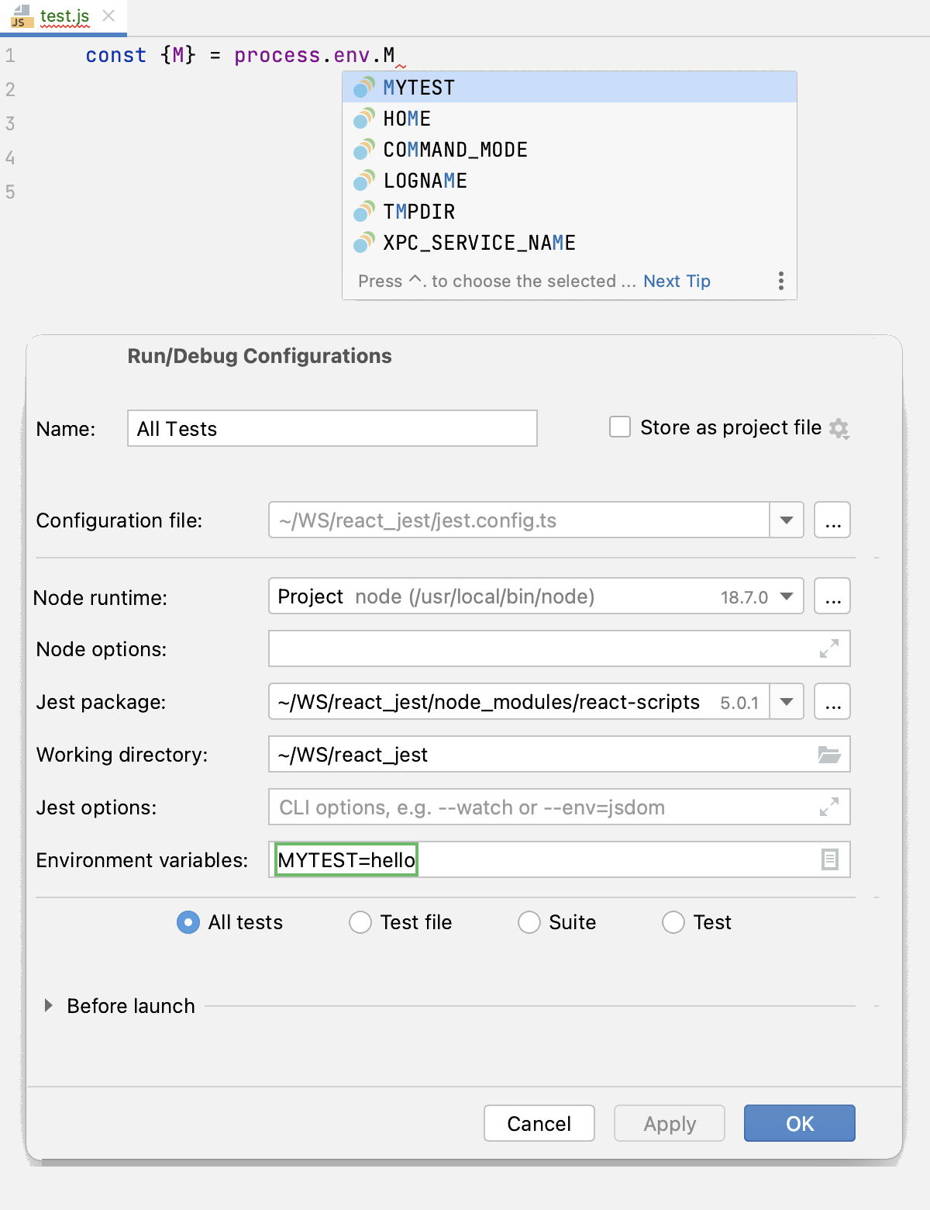Open folder browser for Working directory

click(831, 754)
